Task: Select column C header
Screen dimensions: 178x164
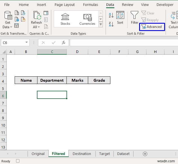Action: (52, 52)
